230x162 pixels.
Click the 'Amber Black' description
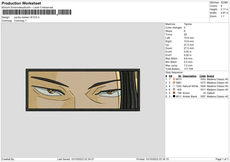click(x=190, y=96)
